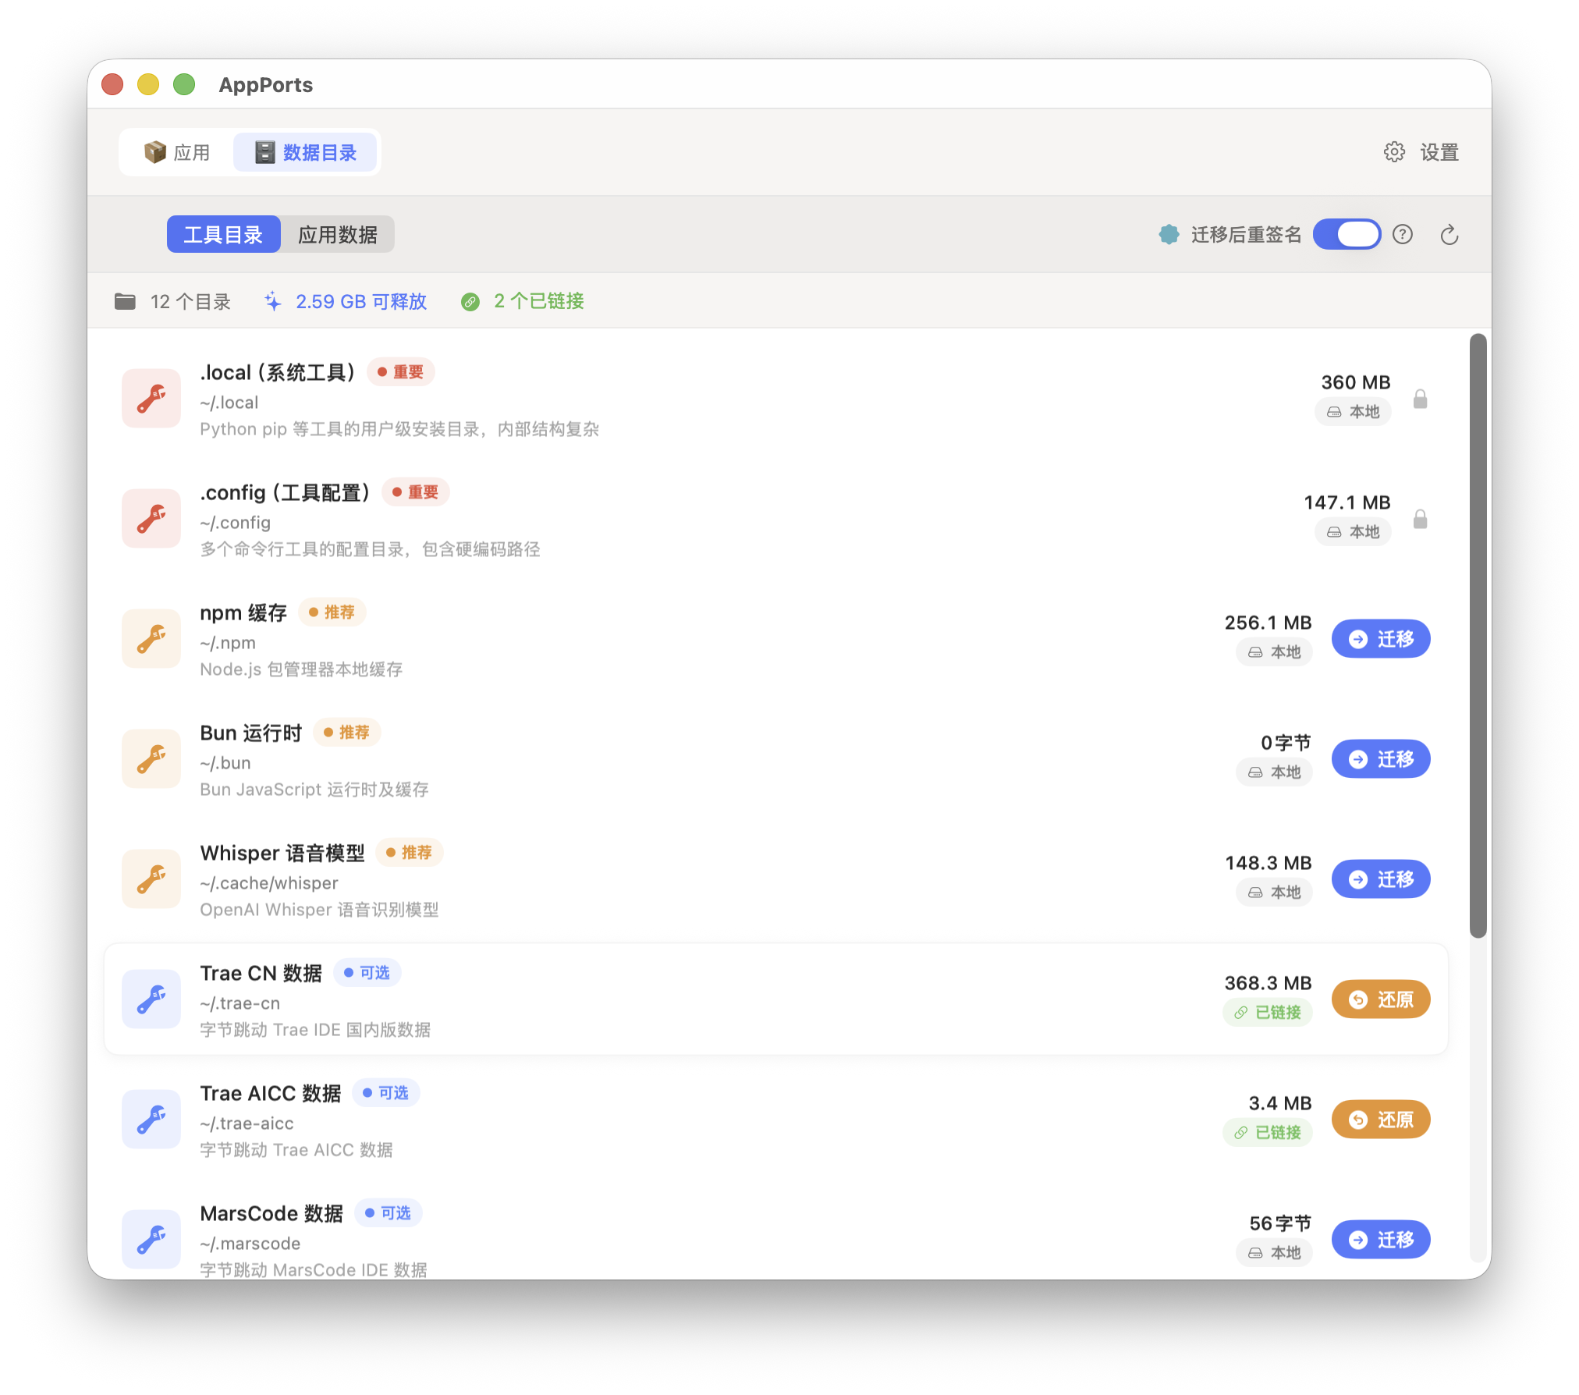Click the lock icon for .config directory
1579x1395 pixels.
[x=1420, y=520]
